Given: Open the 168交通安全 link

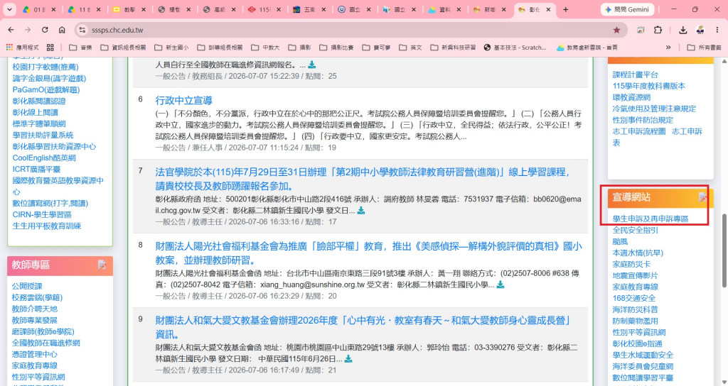Looking at the screenshot, I should (633, 298).
